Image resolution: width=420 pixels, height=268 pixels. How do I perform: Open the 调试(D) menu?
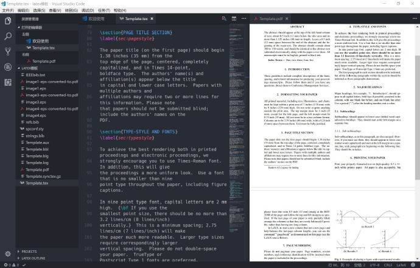pos(88,10)
